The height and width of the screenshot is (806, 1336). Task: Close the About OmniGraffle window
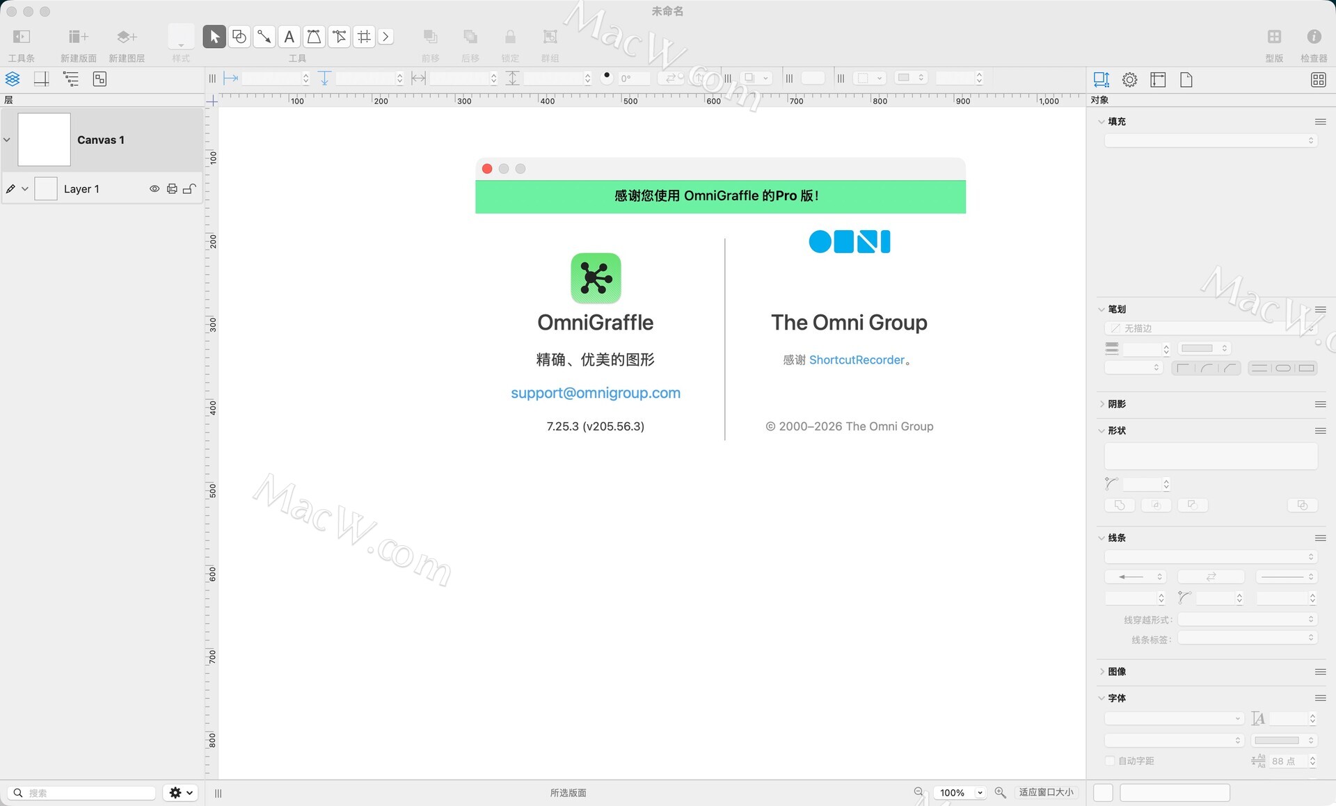click(487, 168)
